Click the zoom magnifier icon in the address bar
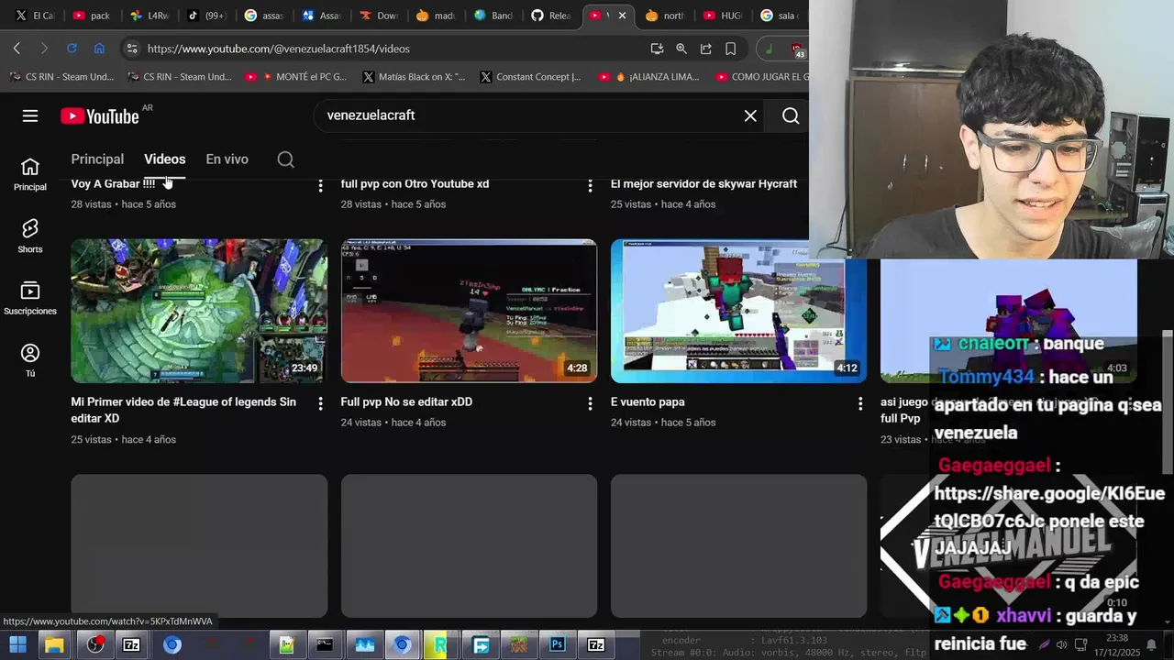Viewport: 1174px width, 660px height. pos(681,49)
